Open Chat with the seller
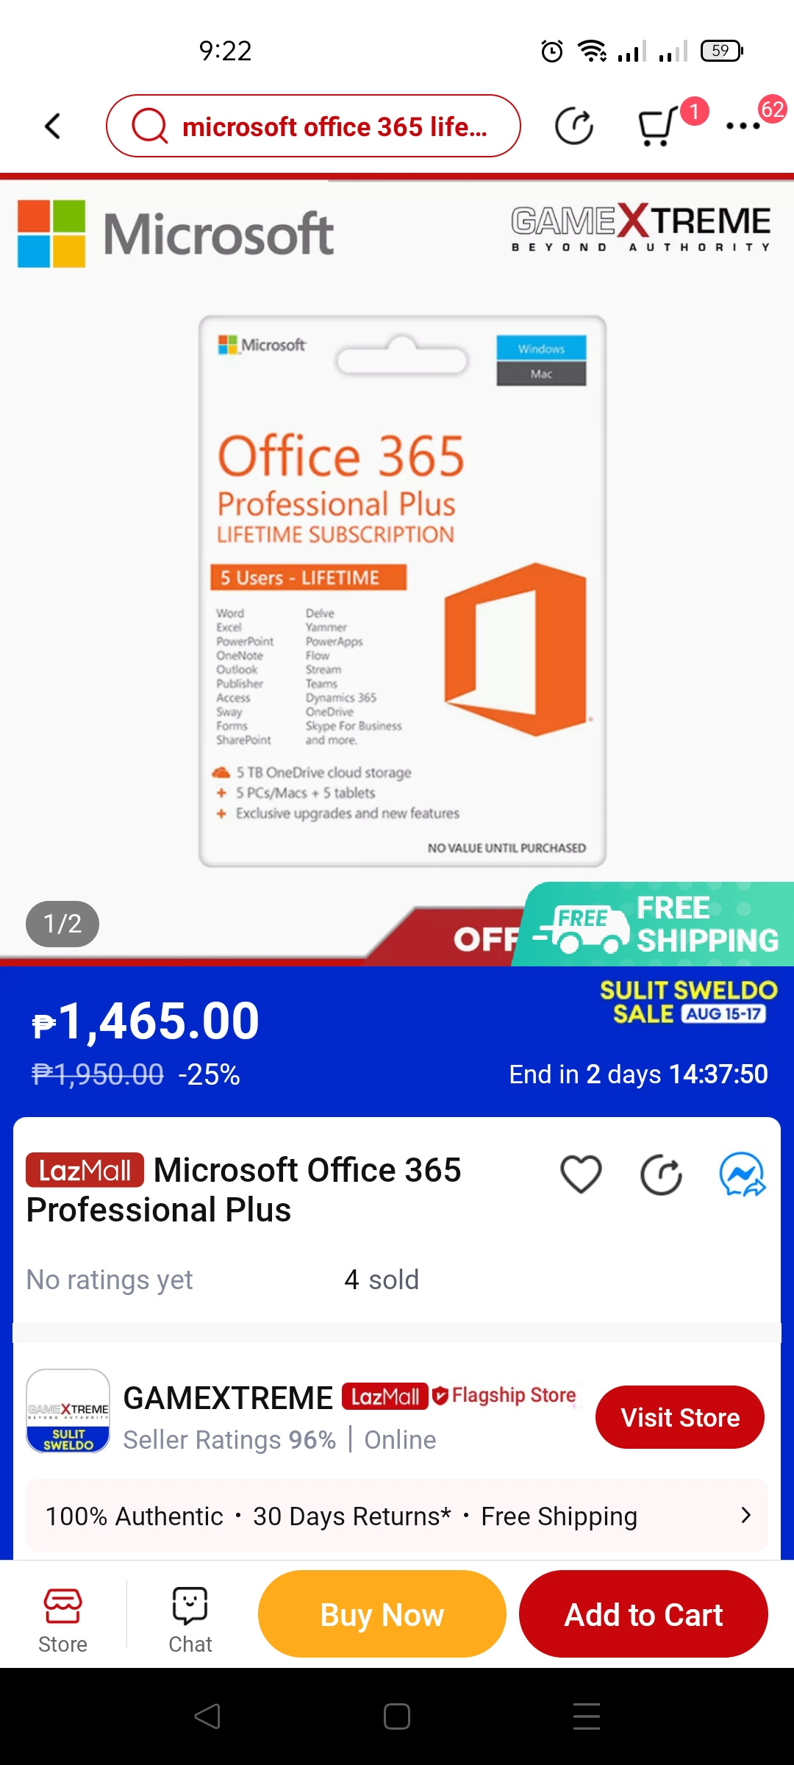The width and height of the screenshot is (794, 1765). [x=190, y=1620]
